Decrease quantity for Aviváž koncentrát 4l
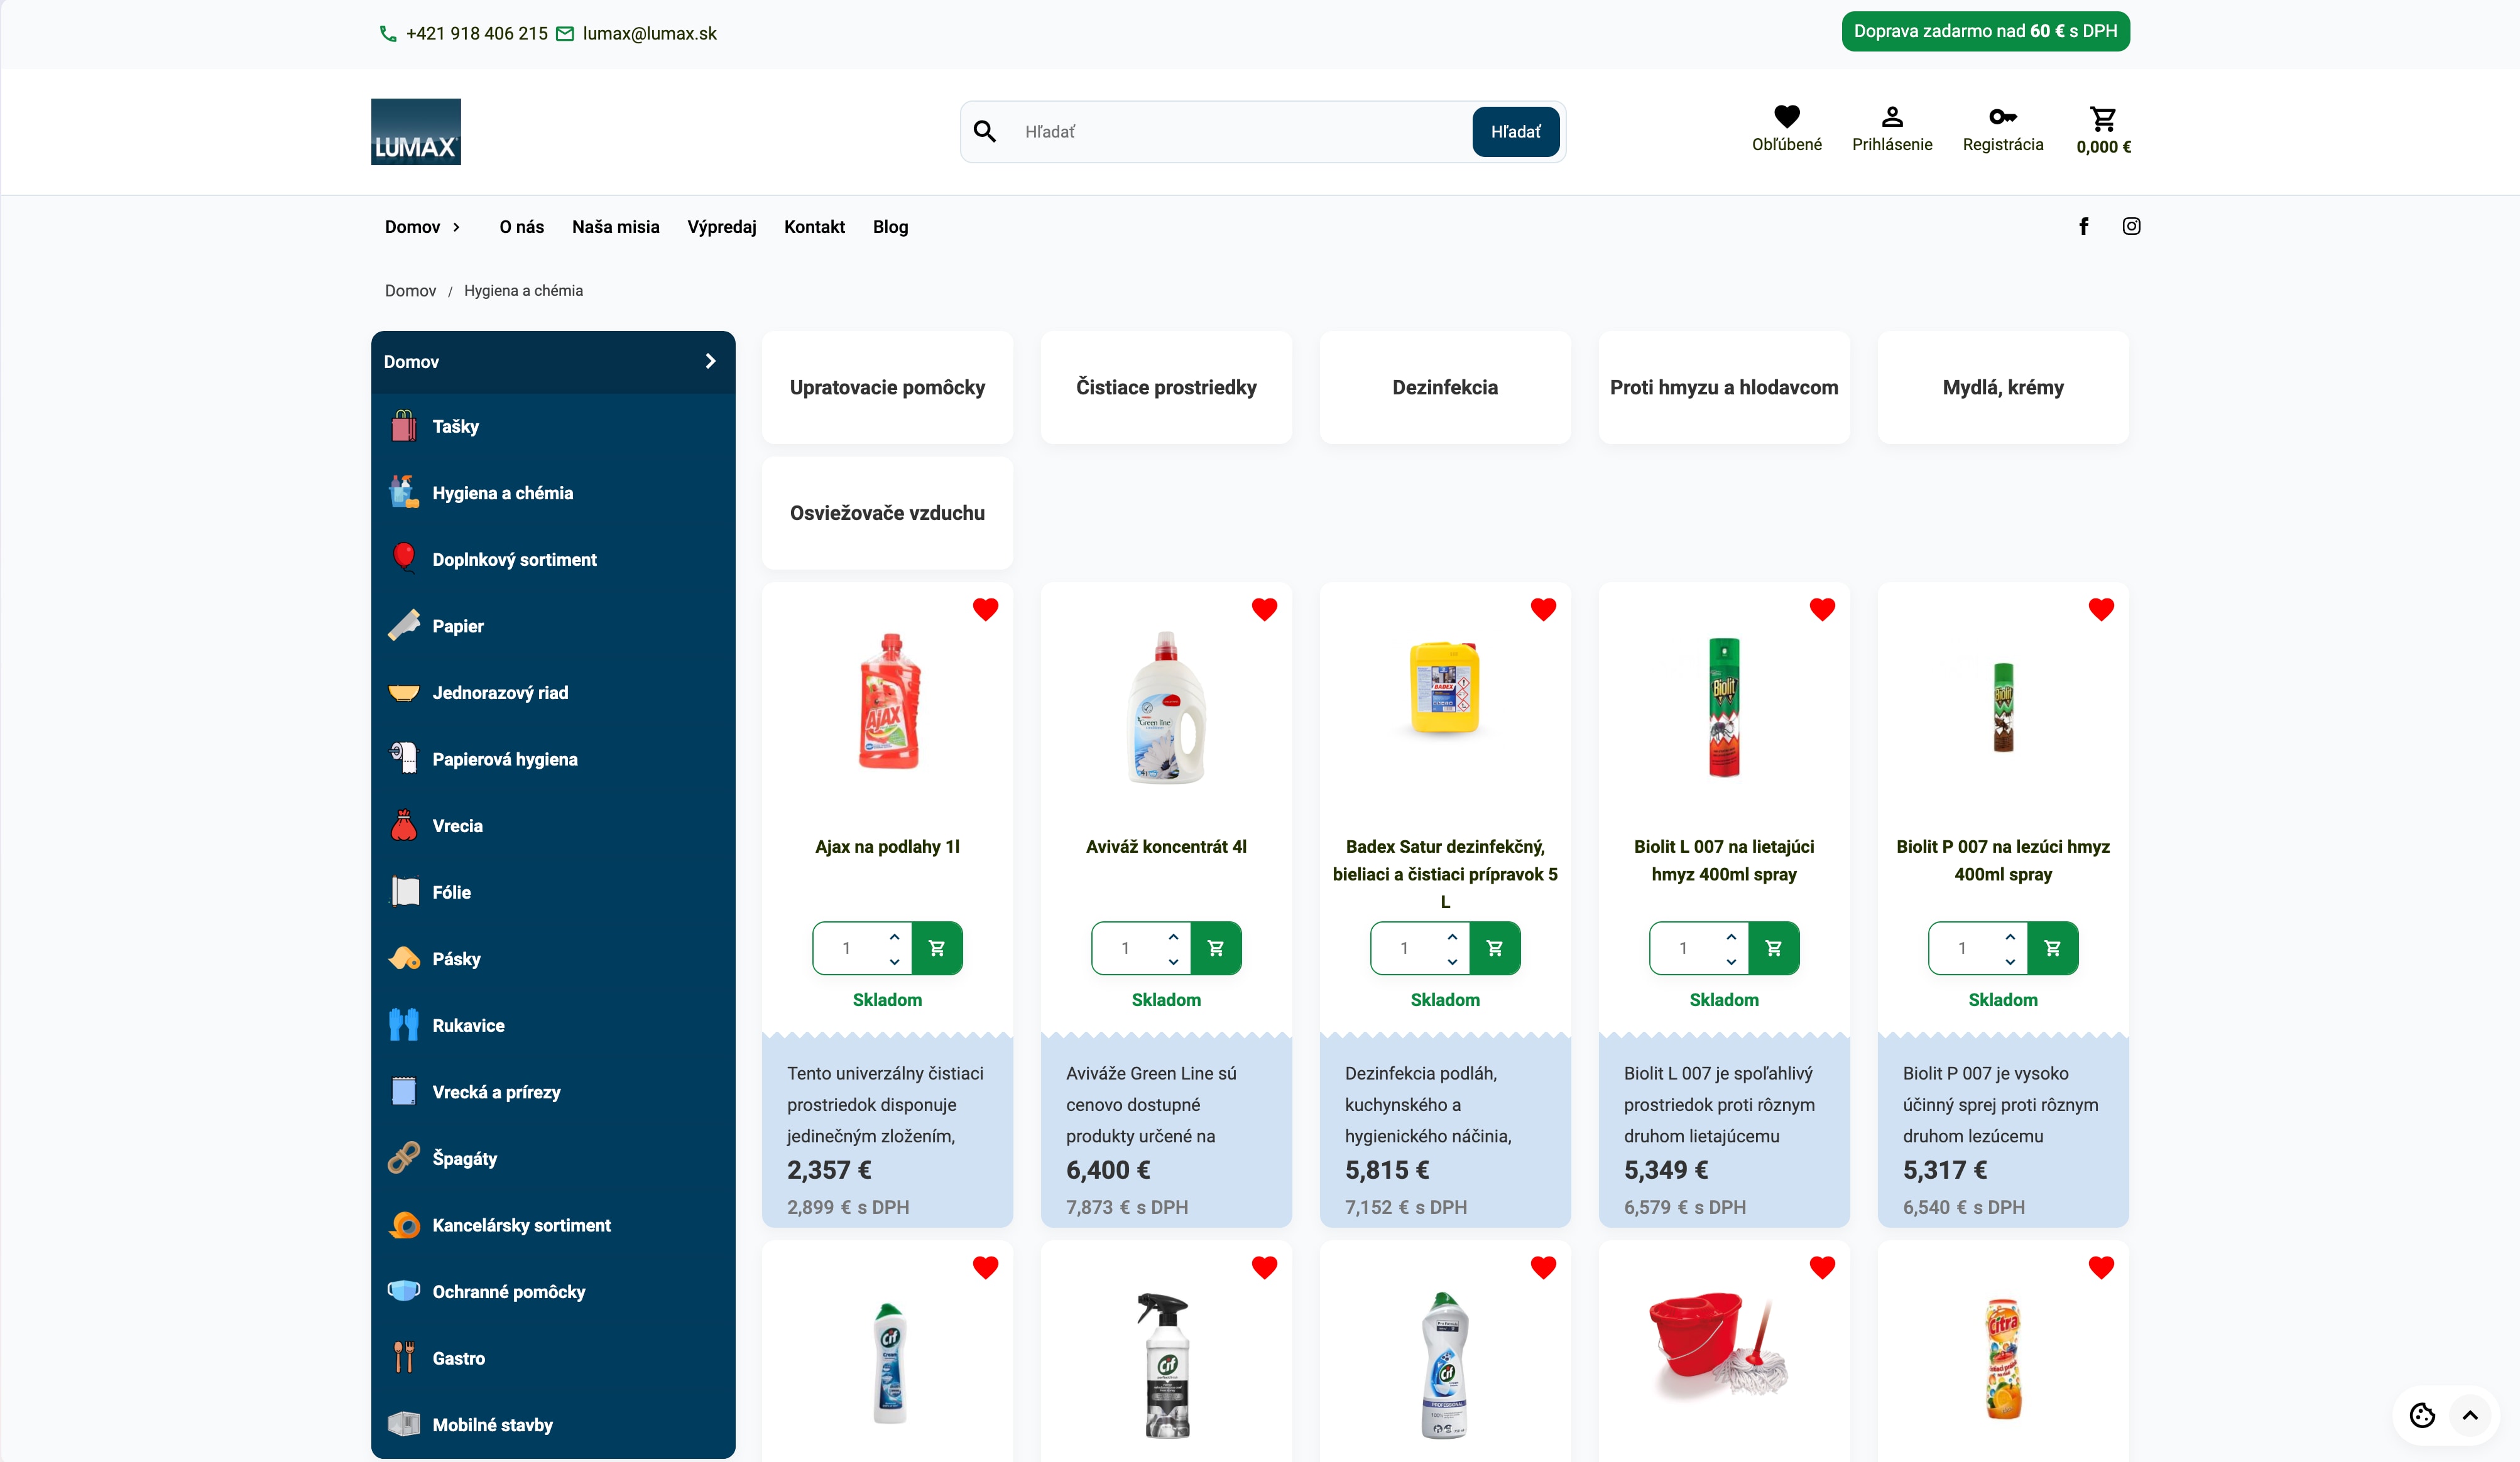 [1173, 961]
